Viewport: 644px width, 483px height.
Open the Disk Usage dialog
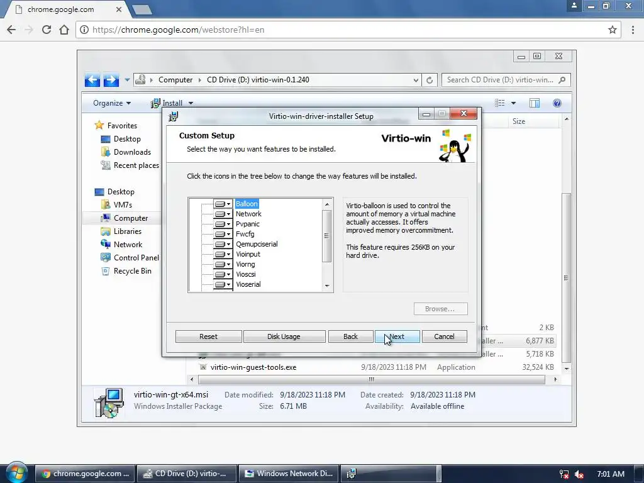point(284,336)
